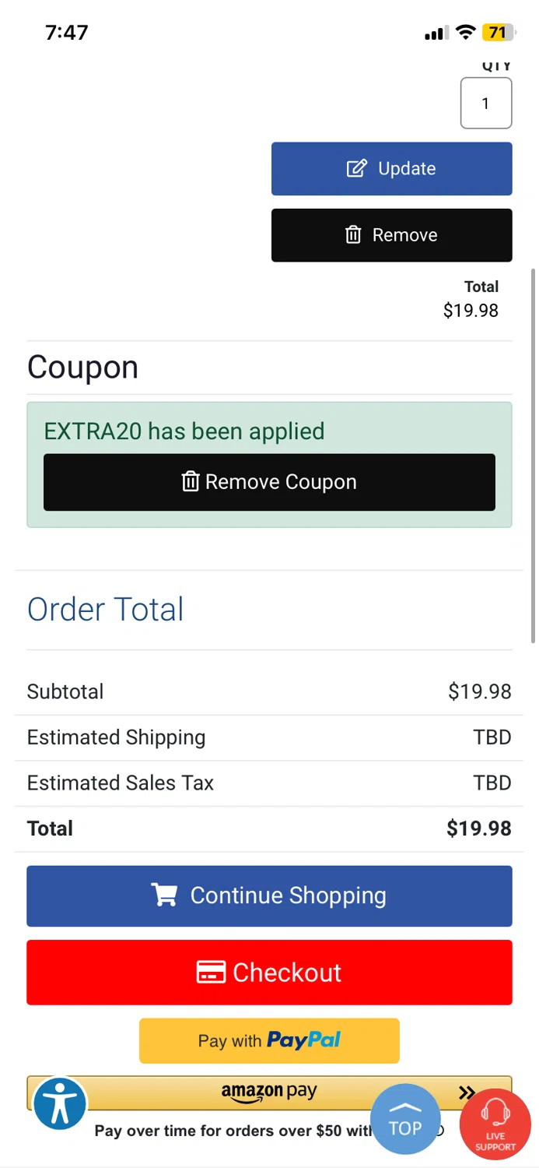Tap the Wi-Fi status icon
This screenshot has width=539, height=1168.
pyautogui.click(x=465, y=33)
